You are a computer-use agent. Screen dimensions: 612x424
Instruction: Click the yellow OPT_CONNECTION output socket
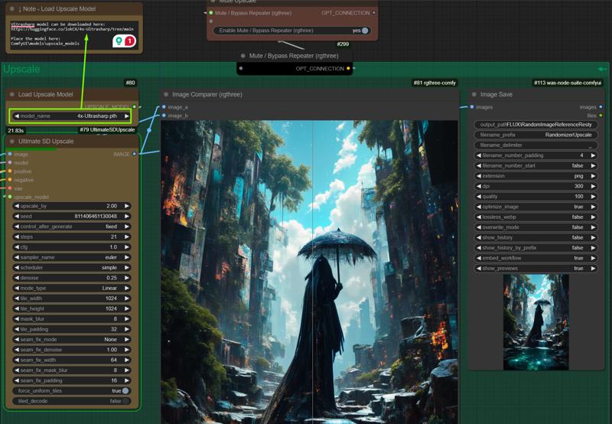coord(348,68)
